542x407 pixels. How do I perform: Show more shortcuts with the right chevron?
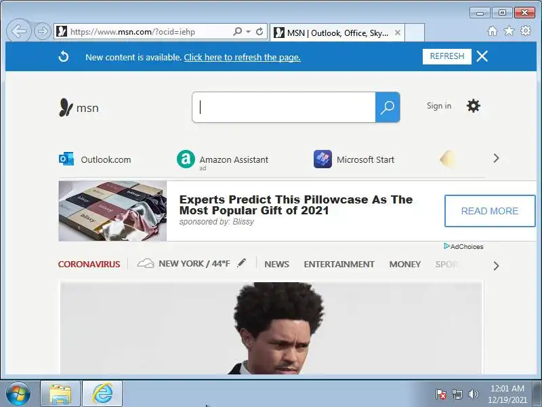pyautogui.click(x=496, y=158)
